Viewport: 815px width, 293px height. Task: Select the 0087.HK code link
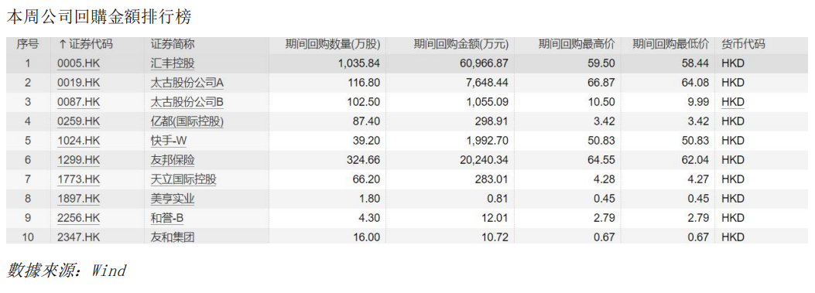tap(78, 102)
